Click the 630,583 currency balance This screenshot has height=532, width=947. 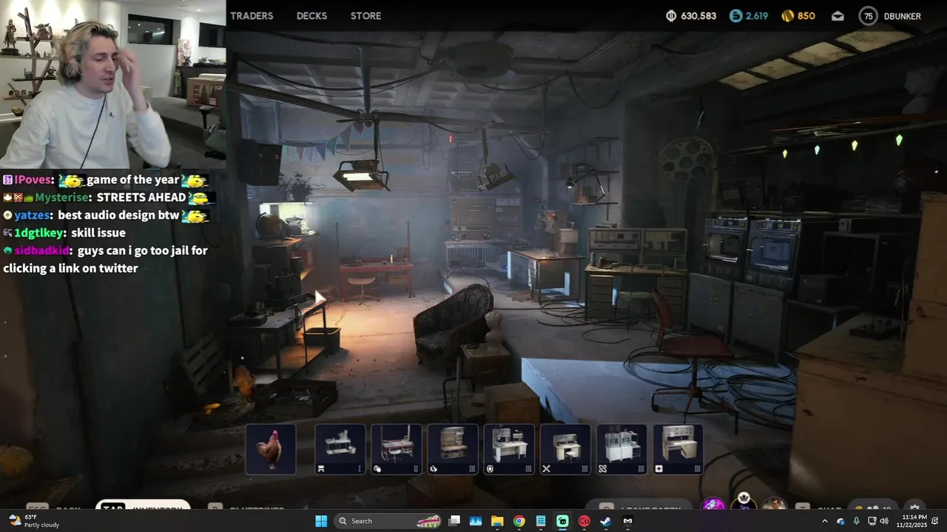(691, 16)
